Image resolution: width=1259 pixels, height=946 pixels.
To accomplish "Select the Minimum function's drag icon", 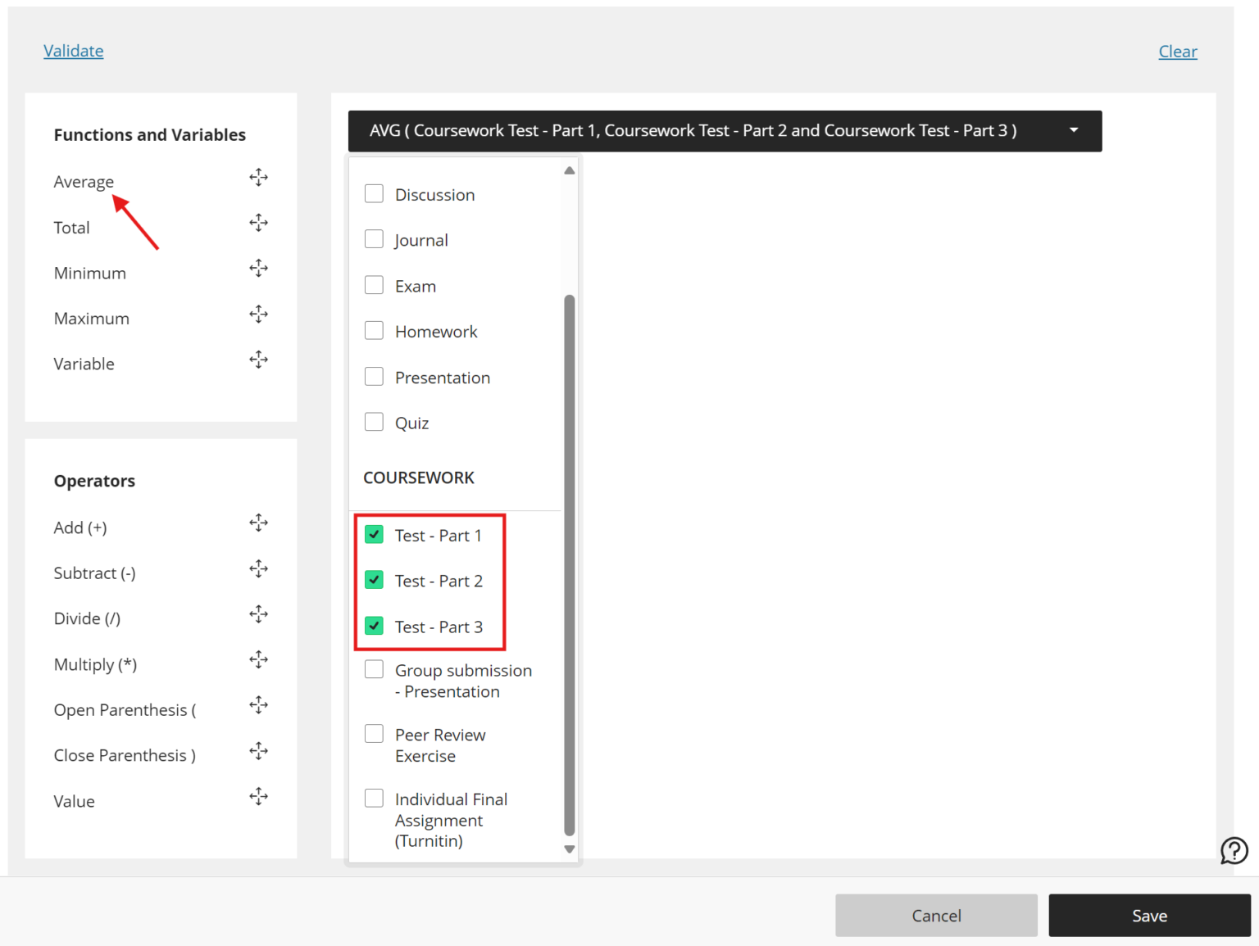I will click(258, 268).
